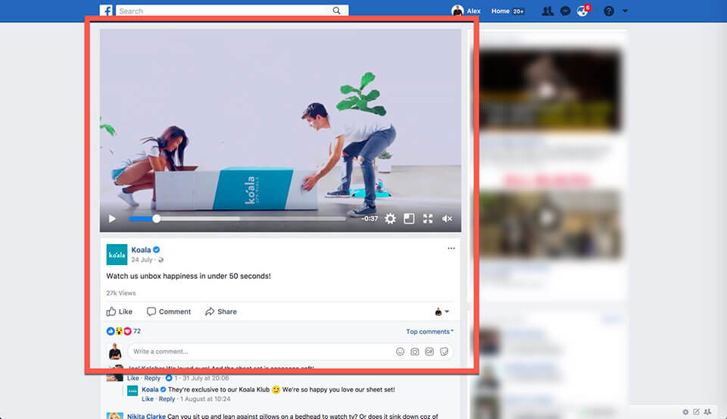Image resolution: width=727 pixels, height=419 pixels.
Task: Click the verified badge next to Koala
Action: (156, 249)
